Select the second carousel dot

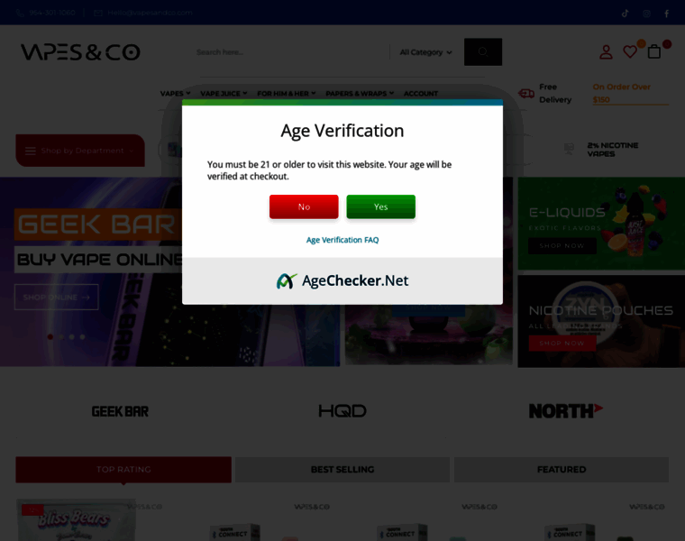[x=61, y=337]
